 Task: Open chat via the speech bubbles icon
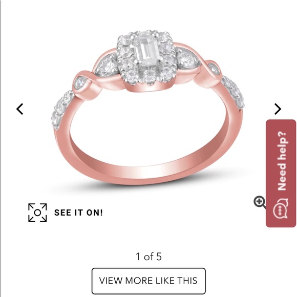coord(280,208)
